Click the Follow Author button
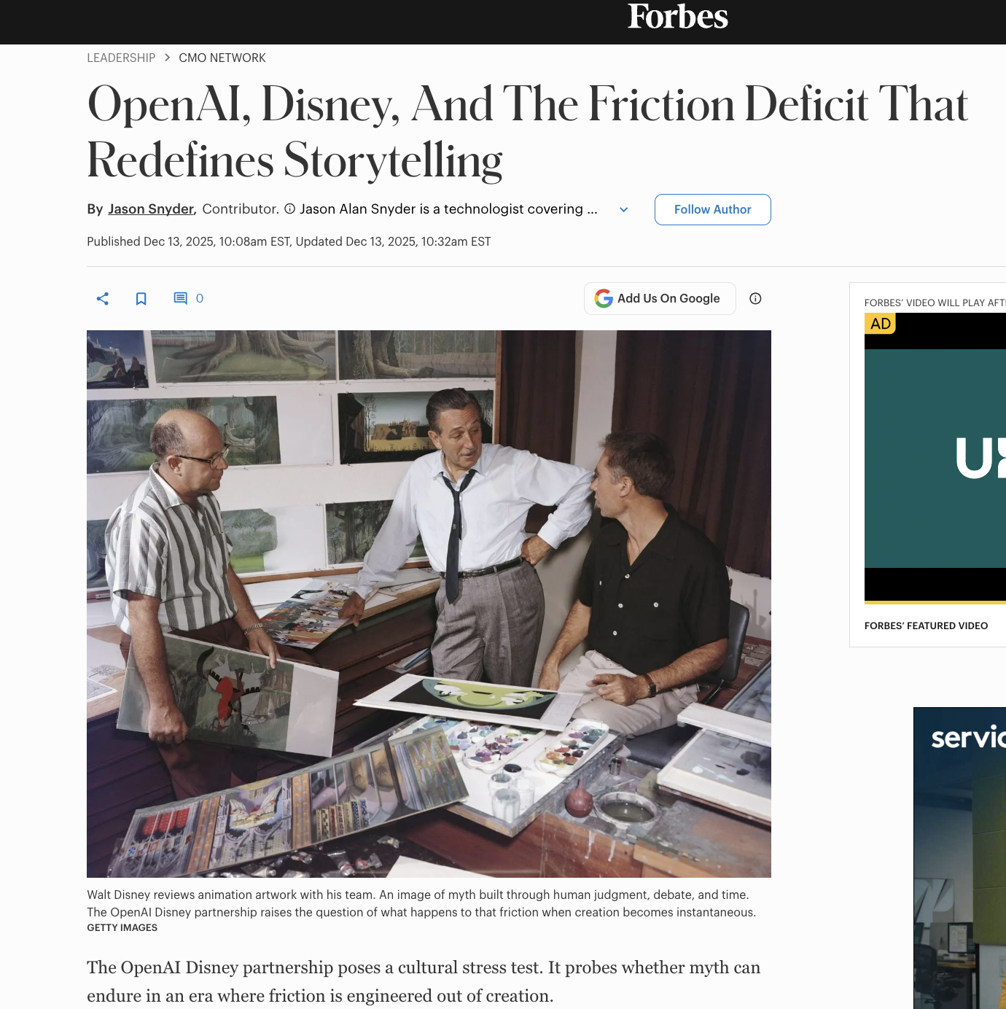The height and width of the screenshot is (1009, 1006). point(712,209)
